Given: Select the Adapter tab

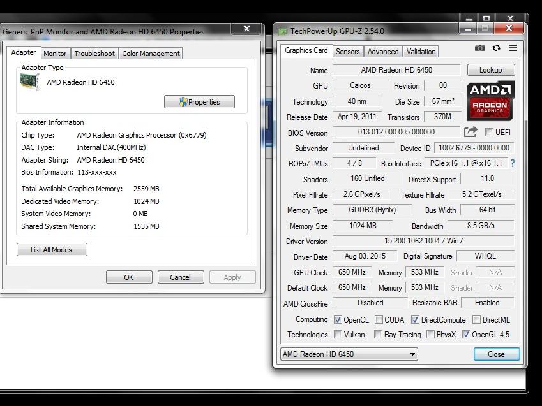Looking at the screenshot, I should coord(24,52).
